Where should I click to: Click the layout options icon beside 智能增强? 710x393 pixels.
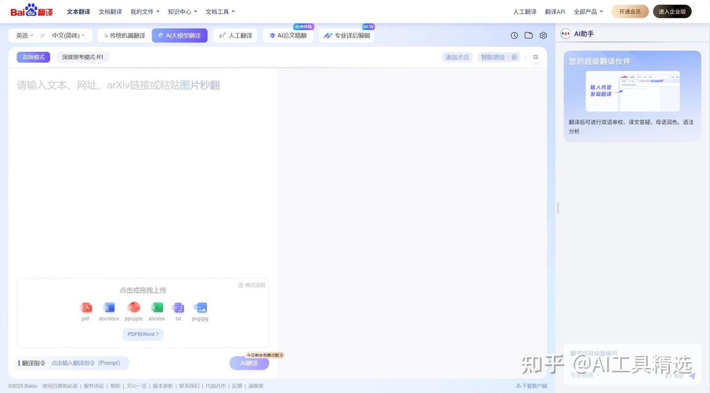click(x=535, y=57)
